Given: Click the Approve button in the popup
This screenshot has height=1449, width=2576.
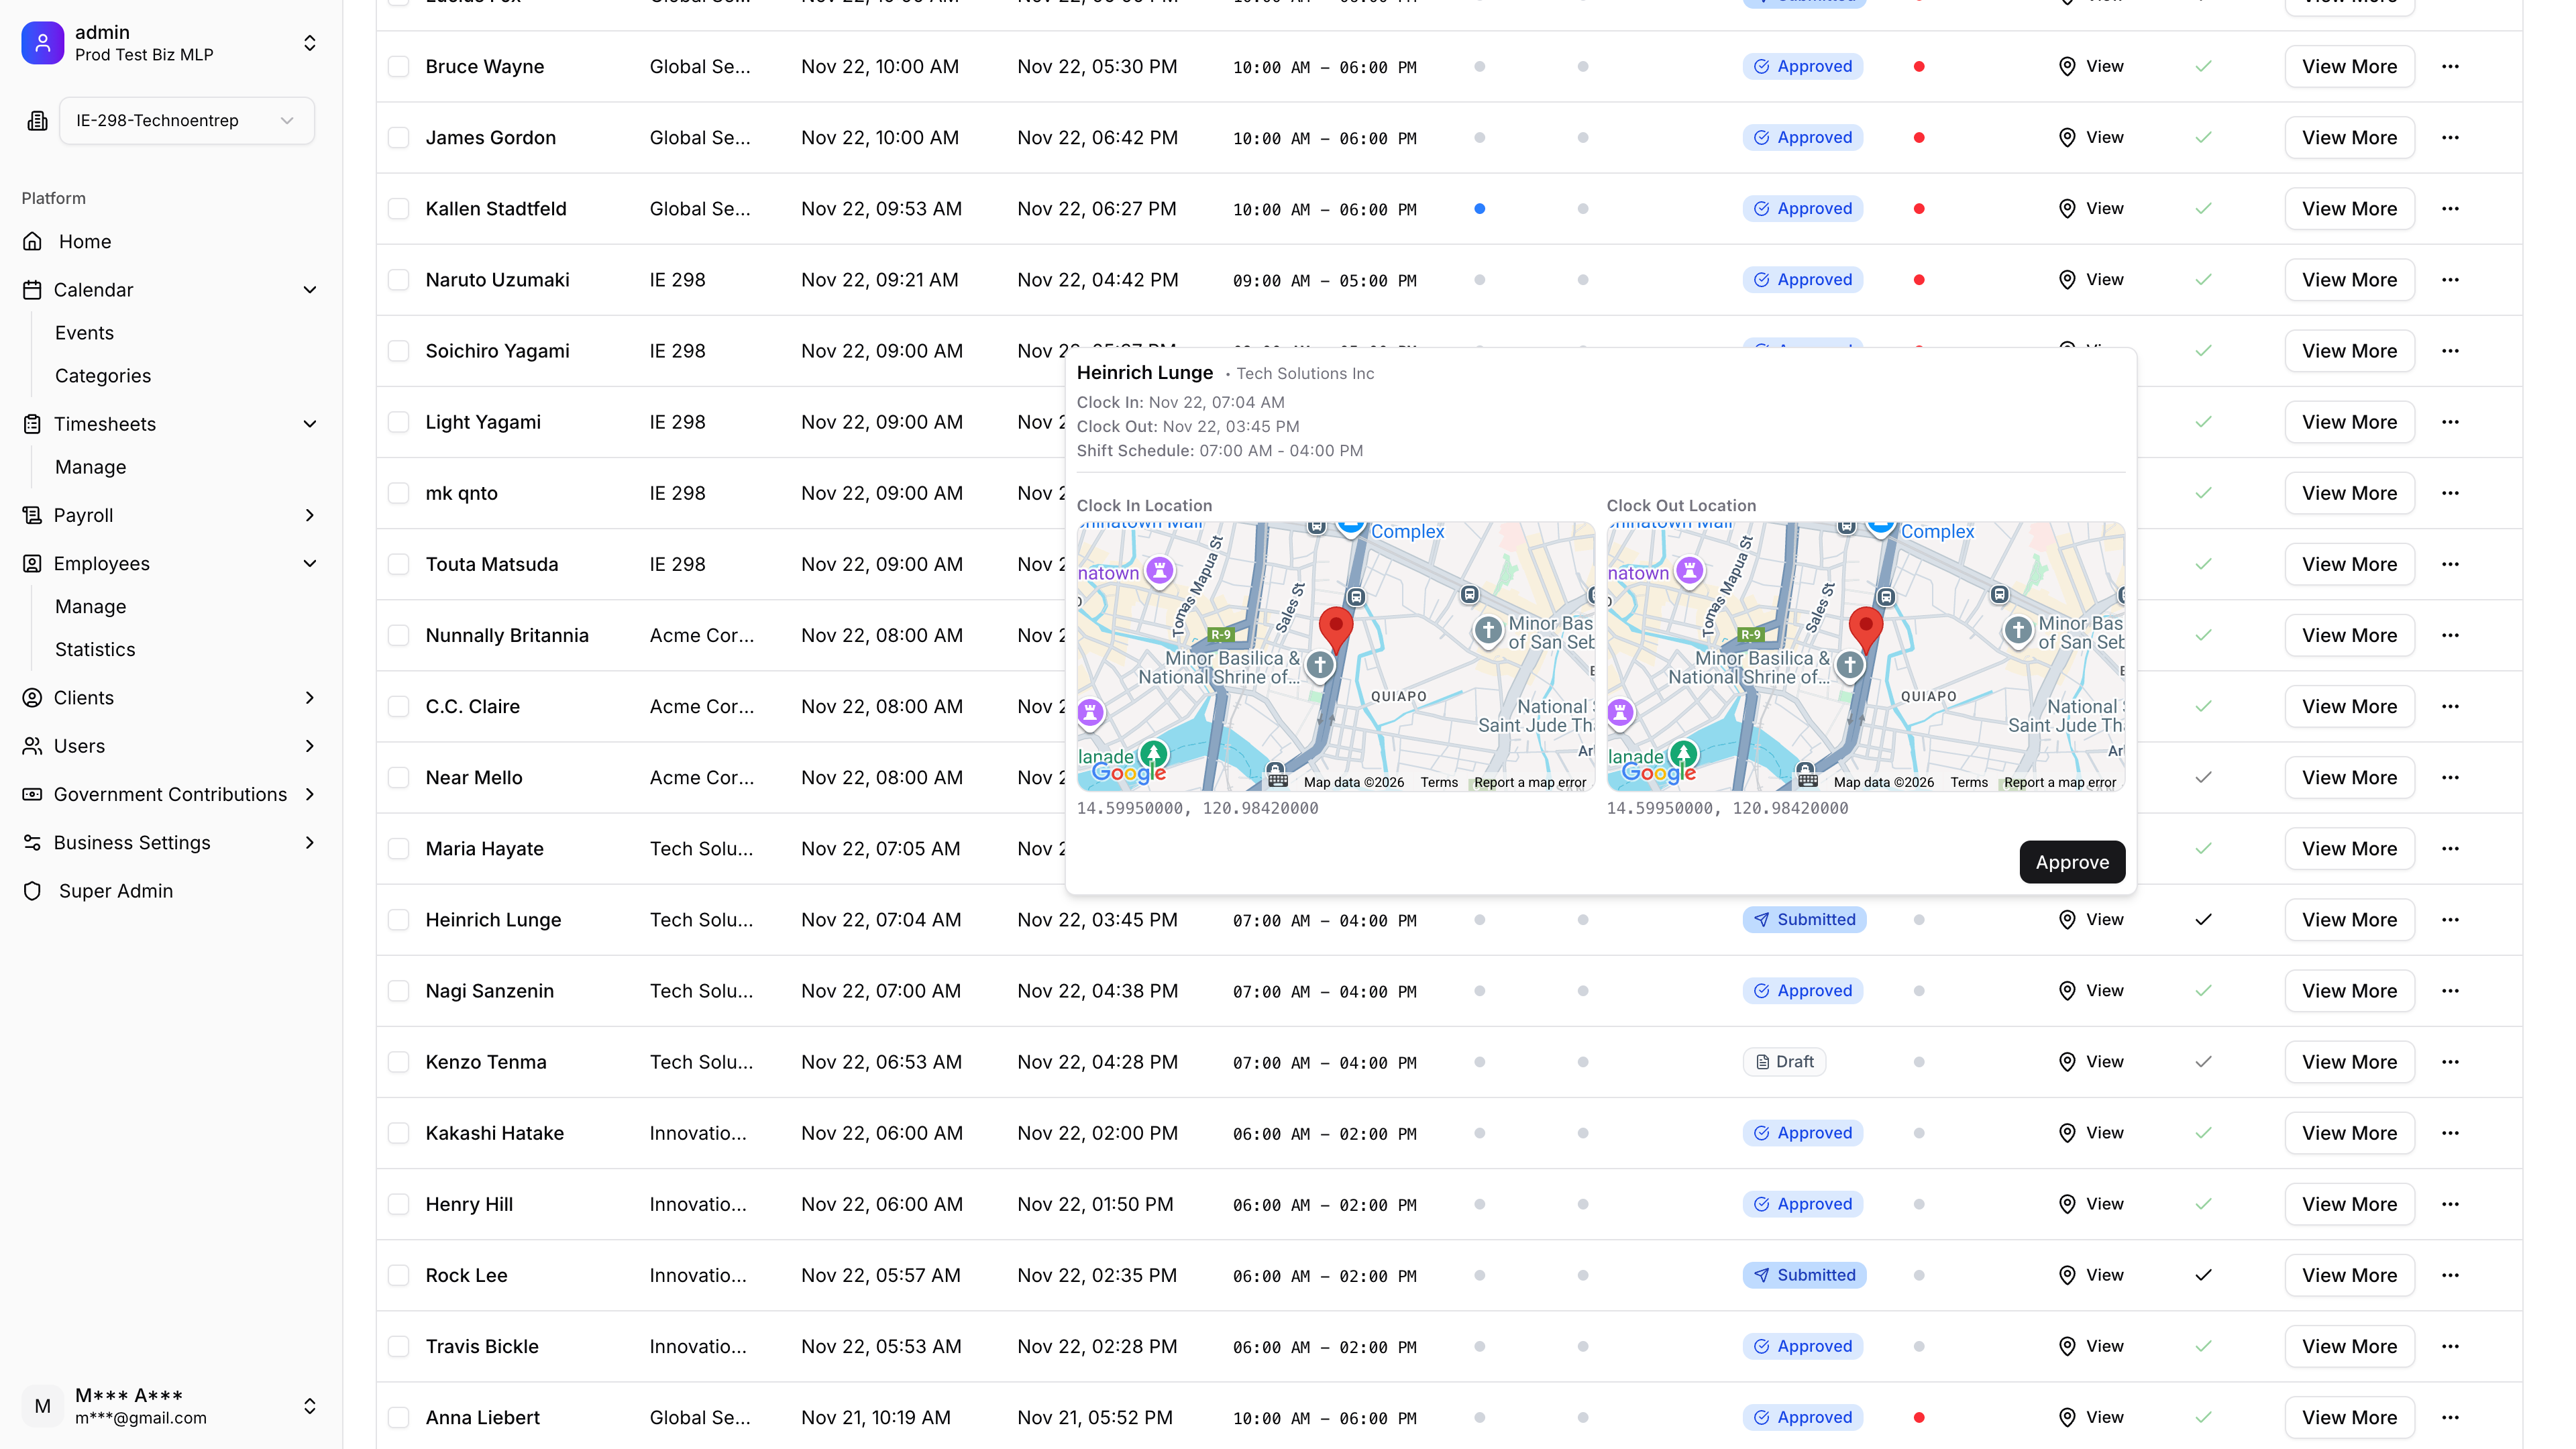Looking at the screenshot, I should tap(2072, 861).
